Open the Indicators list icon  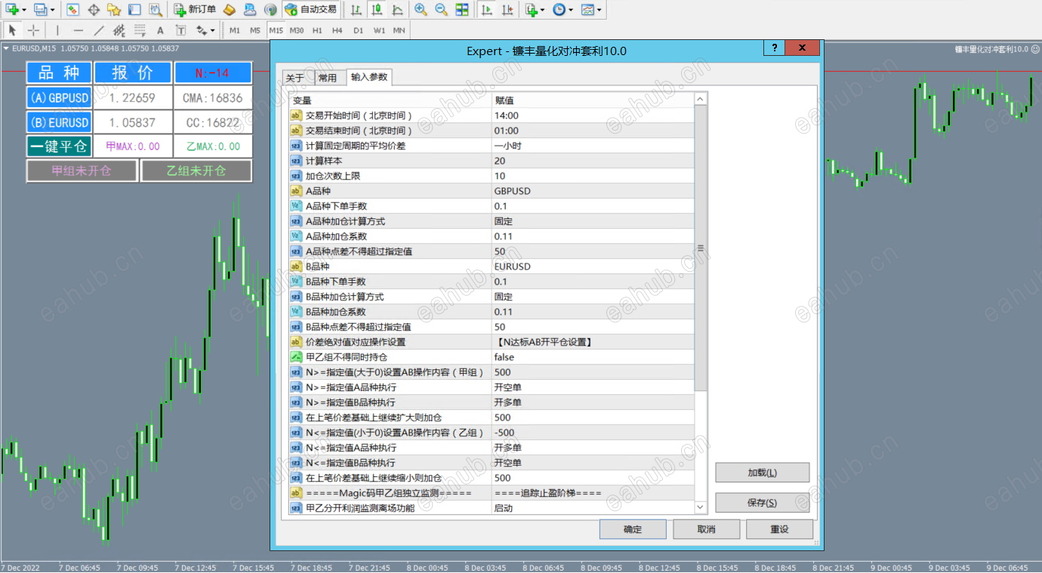(x=532, y=9)
